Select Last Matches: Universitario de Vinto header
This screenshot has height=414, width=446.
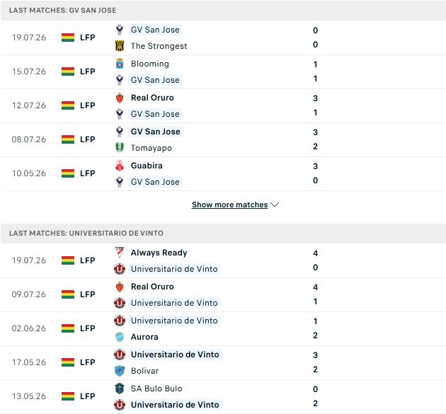(223, 233)
